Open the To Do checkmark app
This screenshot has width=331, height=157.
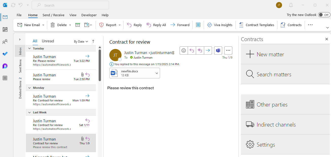pos(5,54)
